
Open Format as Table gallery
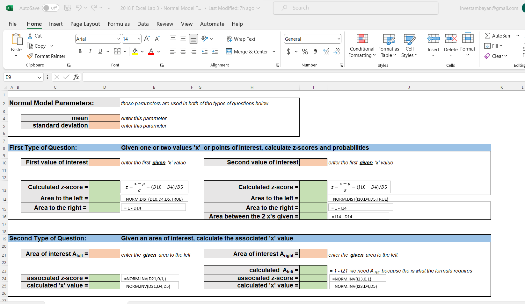point(388,45)
